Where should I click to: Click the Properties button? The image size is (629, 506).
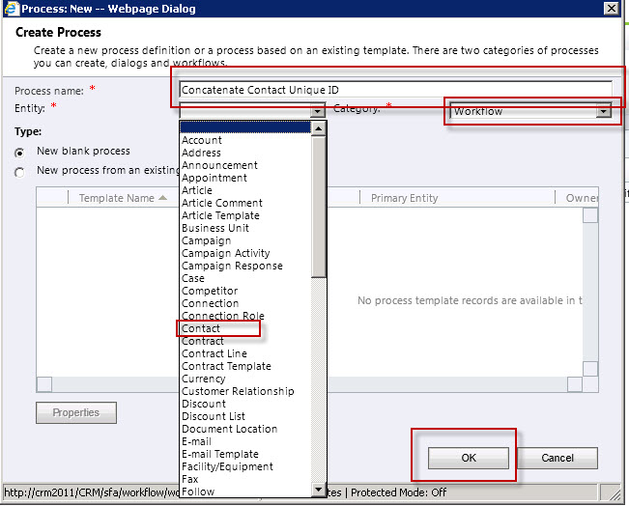[x=76, y=412]
